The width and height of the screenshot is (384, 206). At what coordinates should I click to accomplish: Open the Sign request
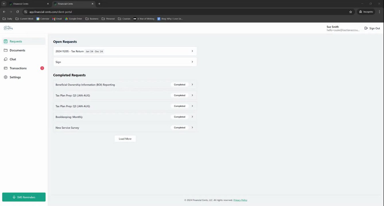pos(125,62)
